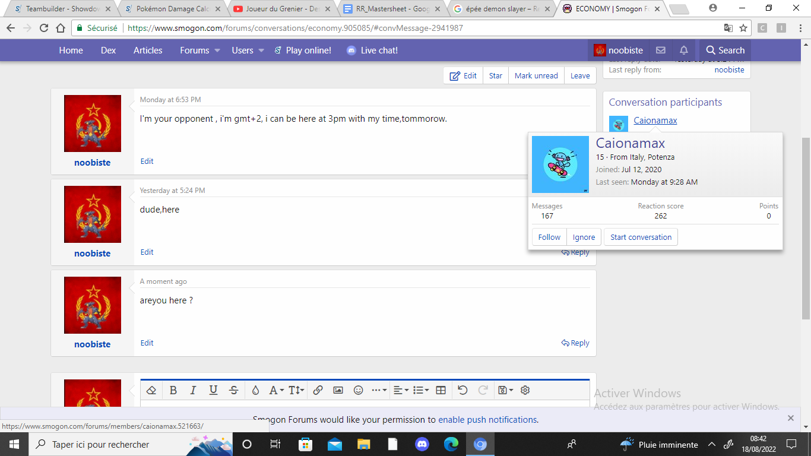Open the list type dropdown
The image size is (811, 456).
pyautogui.click(x=421, y=390)
